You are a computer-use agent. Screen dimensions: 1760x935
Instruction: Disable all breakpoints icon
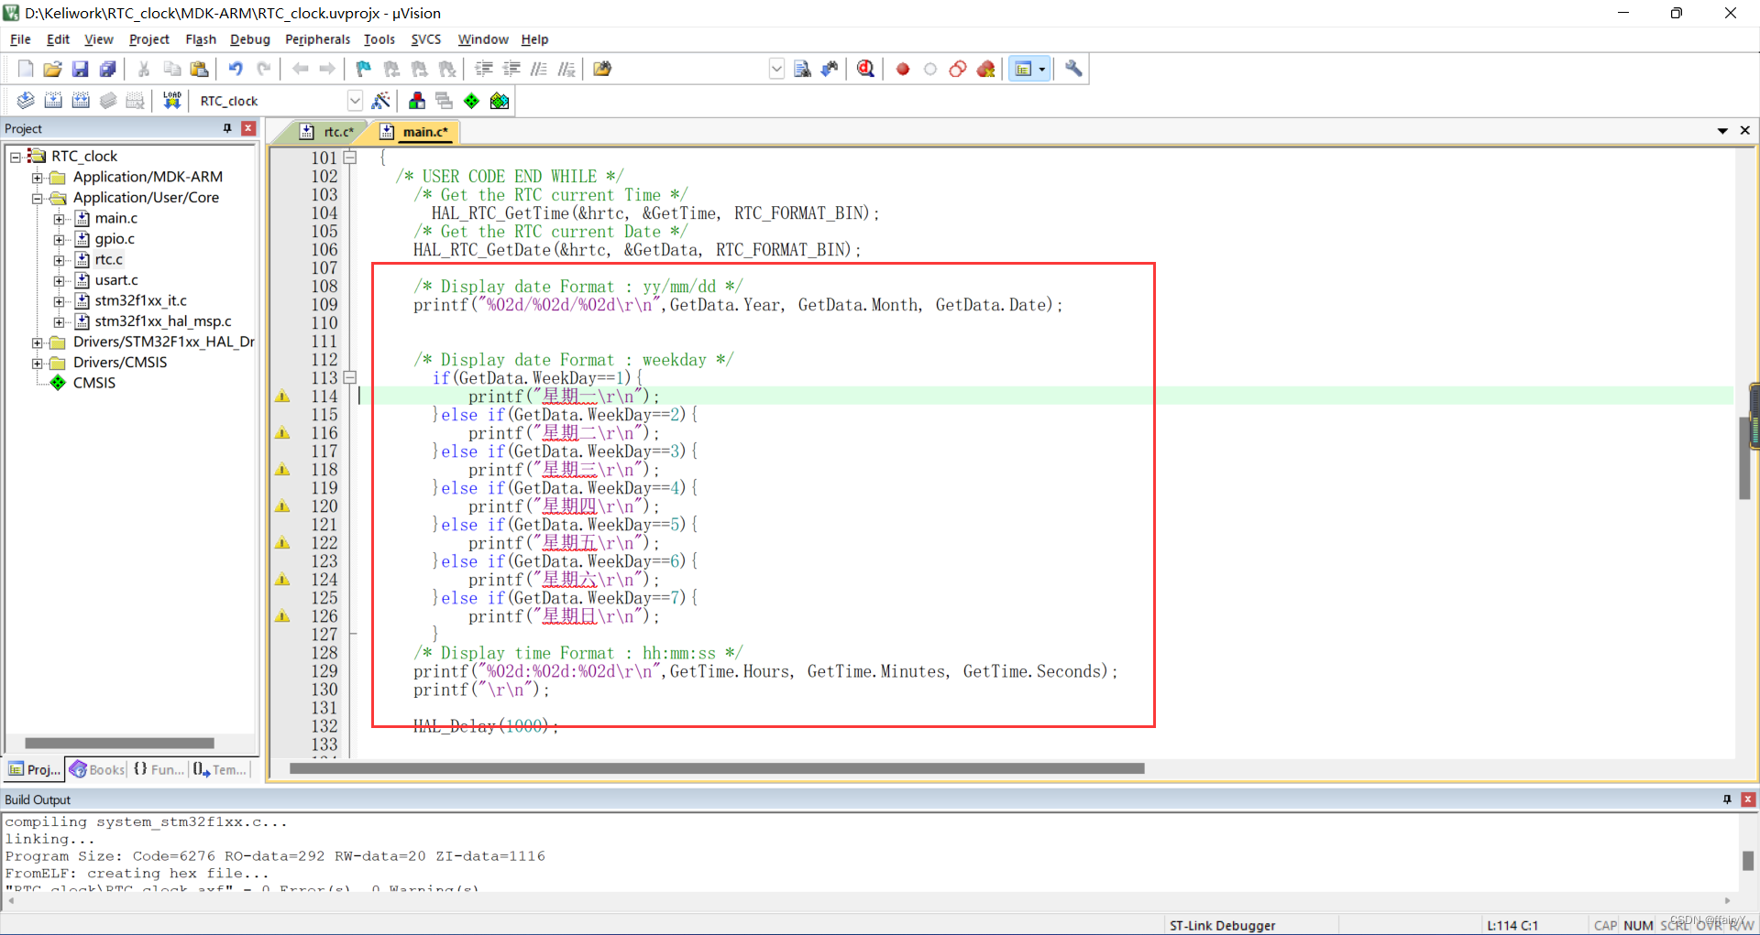(x=958, y=69)
